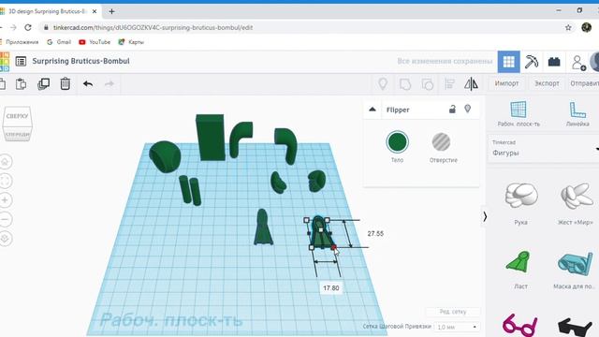
Task: Click the Ungroup shapes icon
Action: click(x=427, y=83)
